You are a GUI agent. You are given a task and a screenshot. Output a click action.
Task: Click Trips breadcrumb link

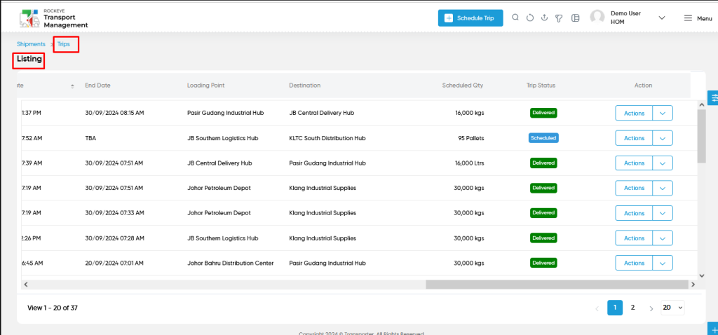(64, 44)
